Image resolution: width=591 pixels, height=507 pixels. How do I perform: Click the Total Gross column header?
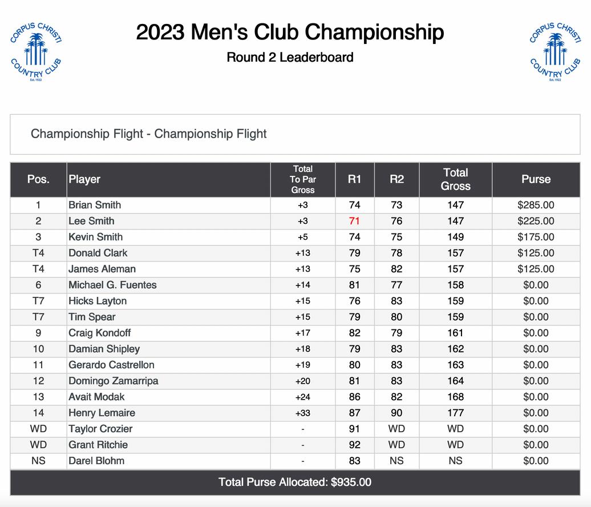pos(455,179)
